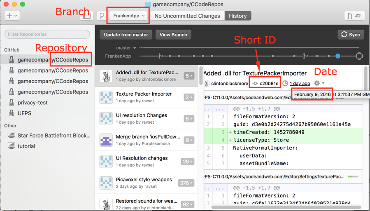Screen dimensions: 370x211
Task: Sync the FrankenApp branch
Action: pos(351,35)
